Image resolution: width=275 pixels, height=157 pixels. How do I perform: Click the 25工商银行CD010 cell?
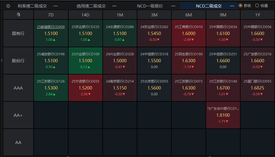(188, 33)
